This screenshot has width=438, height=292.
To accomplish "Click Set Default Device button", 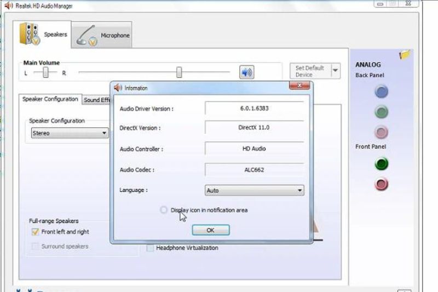I will 310,71.
